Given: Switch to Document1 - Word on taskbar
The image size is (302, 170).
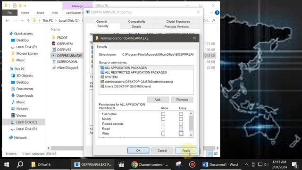Looking at the screenshot, I should click(x=220, y=164).
